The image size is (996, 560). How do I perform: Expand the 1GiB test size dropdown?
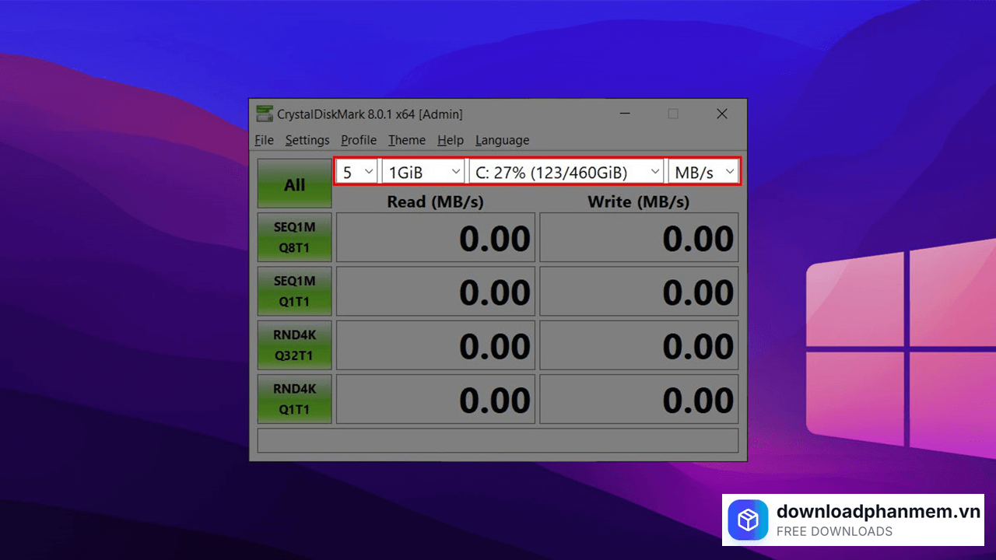[x=423, y=172]
